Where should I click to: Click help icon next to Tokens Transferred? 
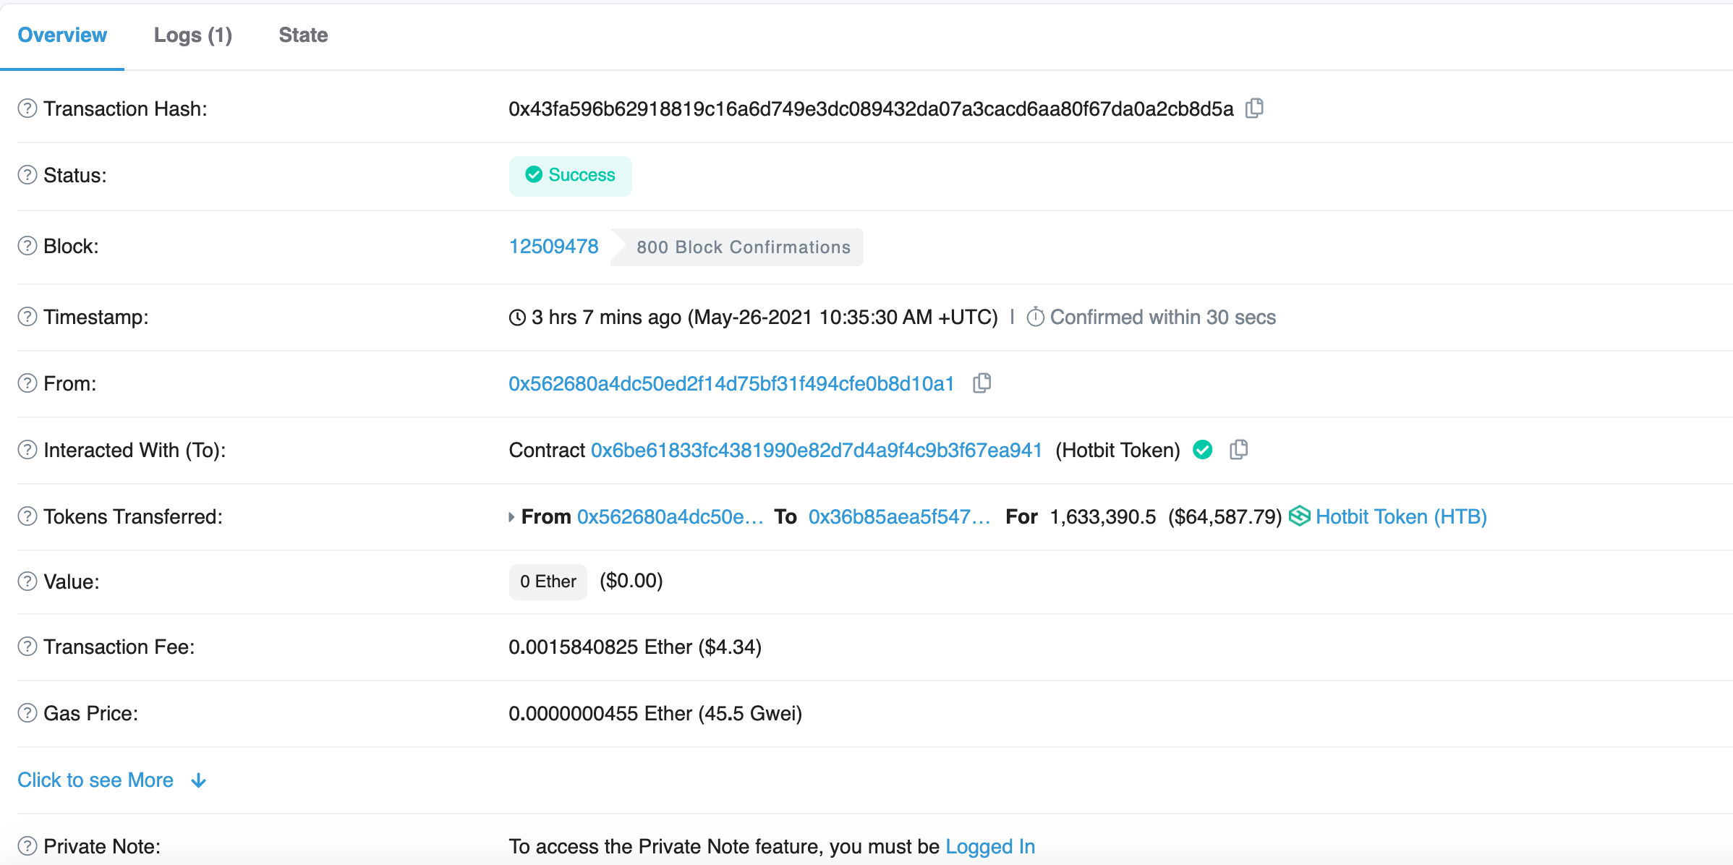pos(27,516)
